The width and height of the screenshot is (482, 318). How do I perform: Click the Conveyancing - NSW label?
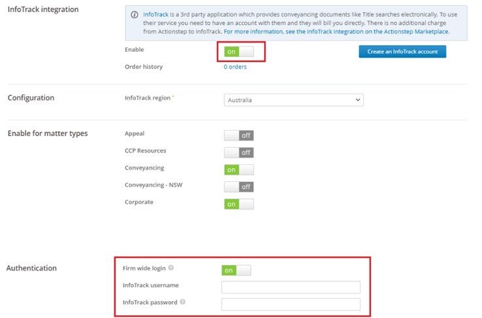[154, 185]
